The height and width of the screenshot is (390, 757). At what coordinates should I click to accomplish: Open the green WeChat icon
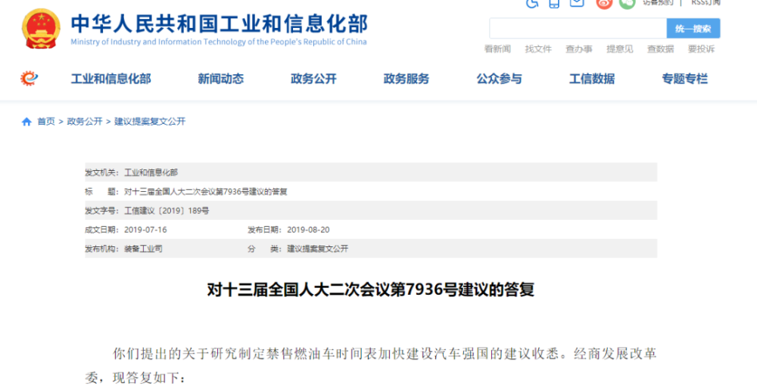pos(627,3)
